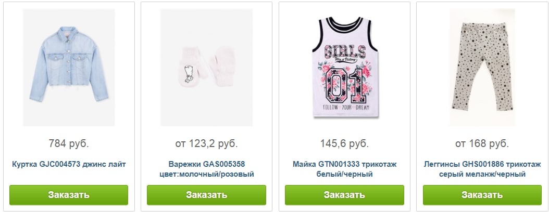Open link Варежки GAS005358 молочный/розовый
Viewport: 549px width, 212px height.
click(207, 169)
